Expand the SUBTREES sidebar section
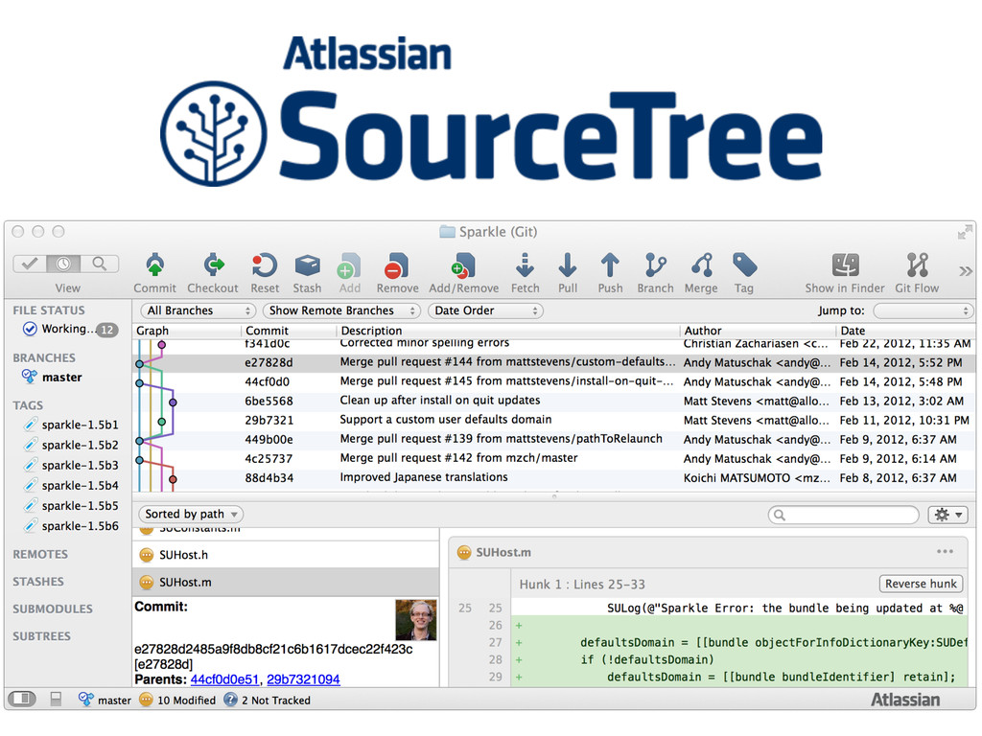Viewport: 982px width, 736px height. (x=41, y=636)
